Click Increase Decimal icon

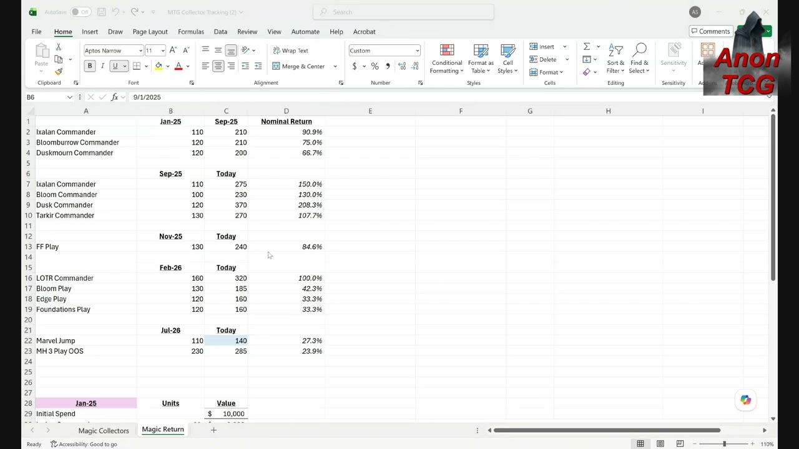[401, 66]
